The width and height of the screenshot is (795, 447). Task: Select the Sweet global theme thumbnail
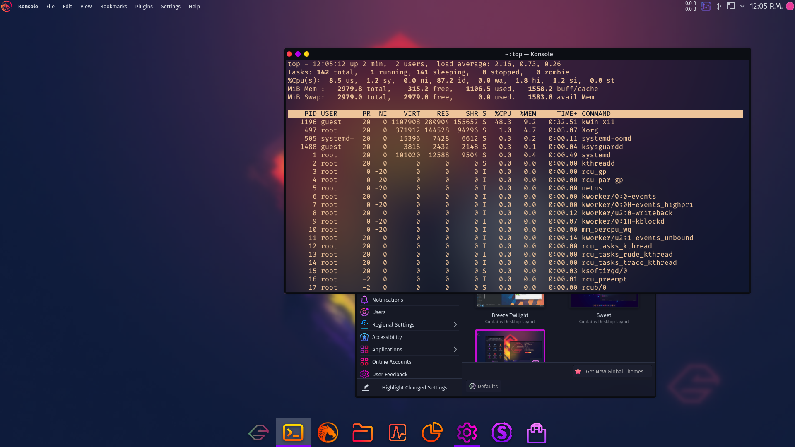(x=604, y=300)
